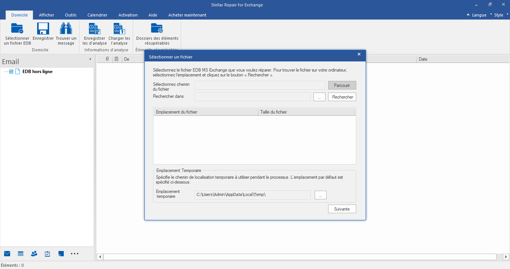Click the Parcourir button
The height and width of the screenshot is (269, 510).
click(342, 85)
